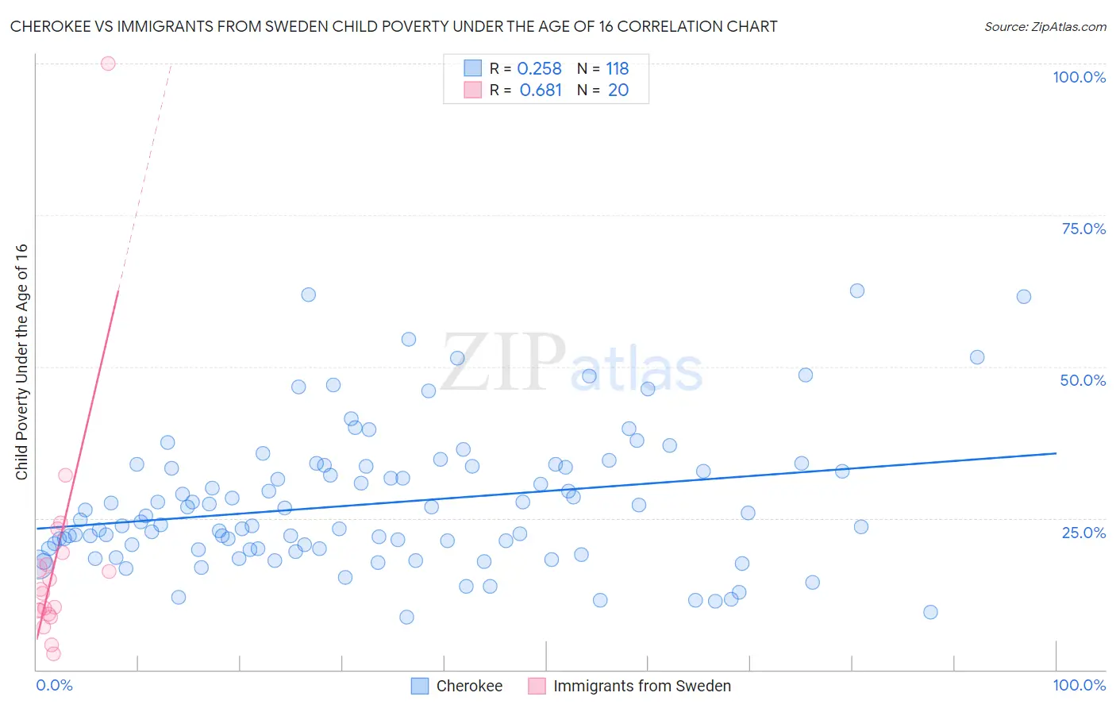Viewport: 1116px width, 708px height.
Task: Click the N value 20 in stats box
Action: 618,90
